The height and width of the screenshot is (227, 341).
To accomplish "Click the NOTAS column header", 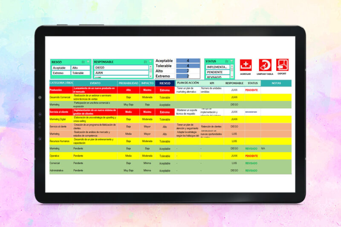I will [x=276, y=83].
